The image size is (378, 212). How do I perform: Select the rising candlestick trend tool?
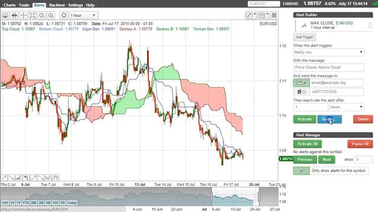click(x=18, y=178)
